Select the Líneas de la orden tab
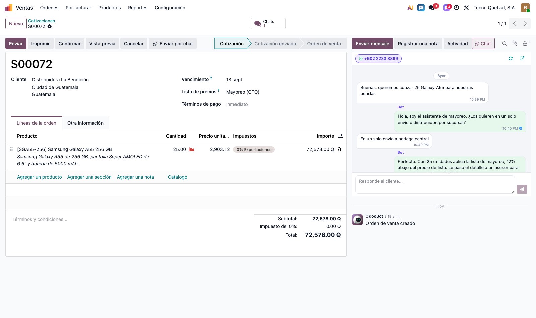The width and height of the screenshot is (536, 318). [37, 123]
